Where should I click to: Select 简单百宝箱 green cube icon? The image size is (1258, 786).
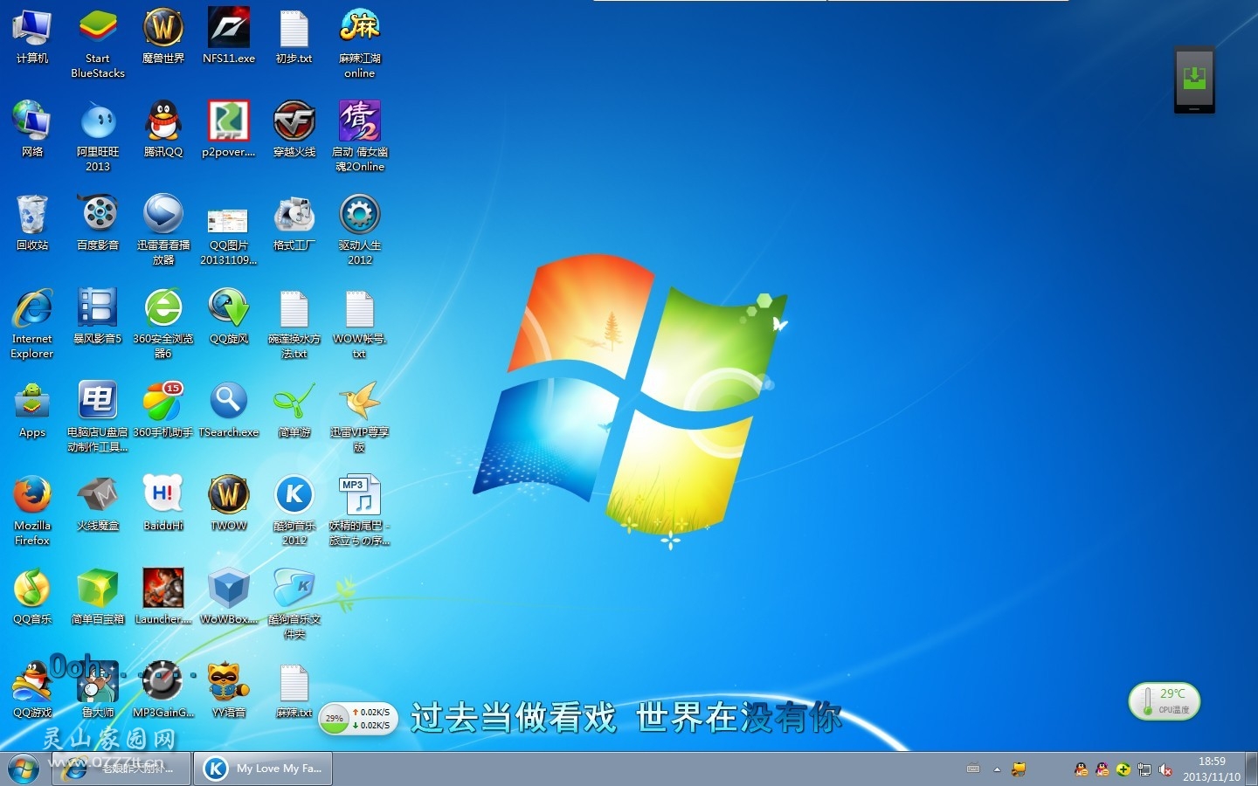[98, 597]
